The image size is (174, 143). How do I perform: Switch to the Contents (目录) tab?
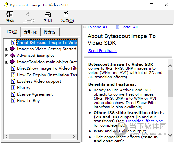tap(11, 32)
